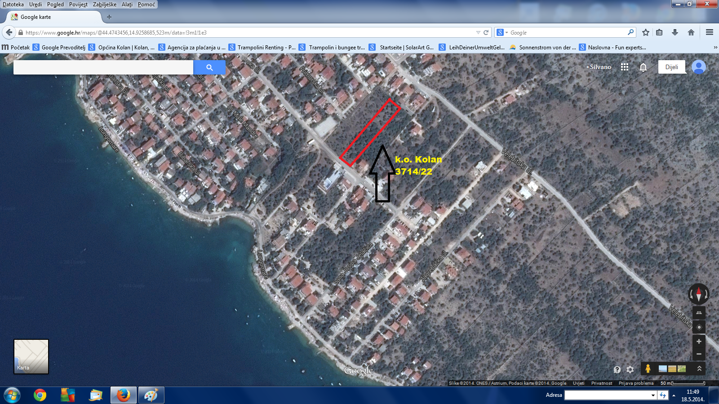Click the Uvjeti terms link
719x404 pixels.
[579, 383]
